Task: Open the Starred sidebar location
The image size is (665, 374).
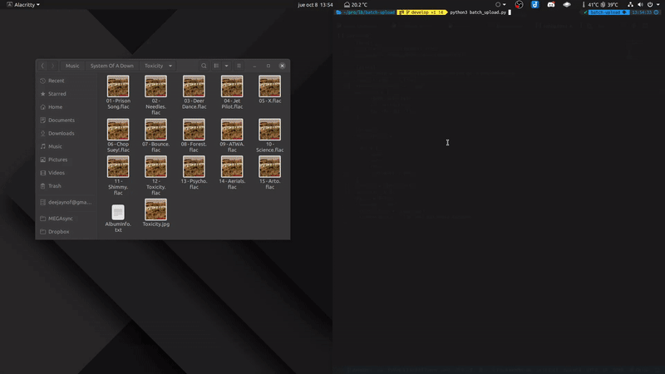Action: coord(66,94)
